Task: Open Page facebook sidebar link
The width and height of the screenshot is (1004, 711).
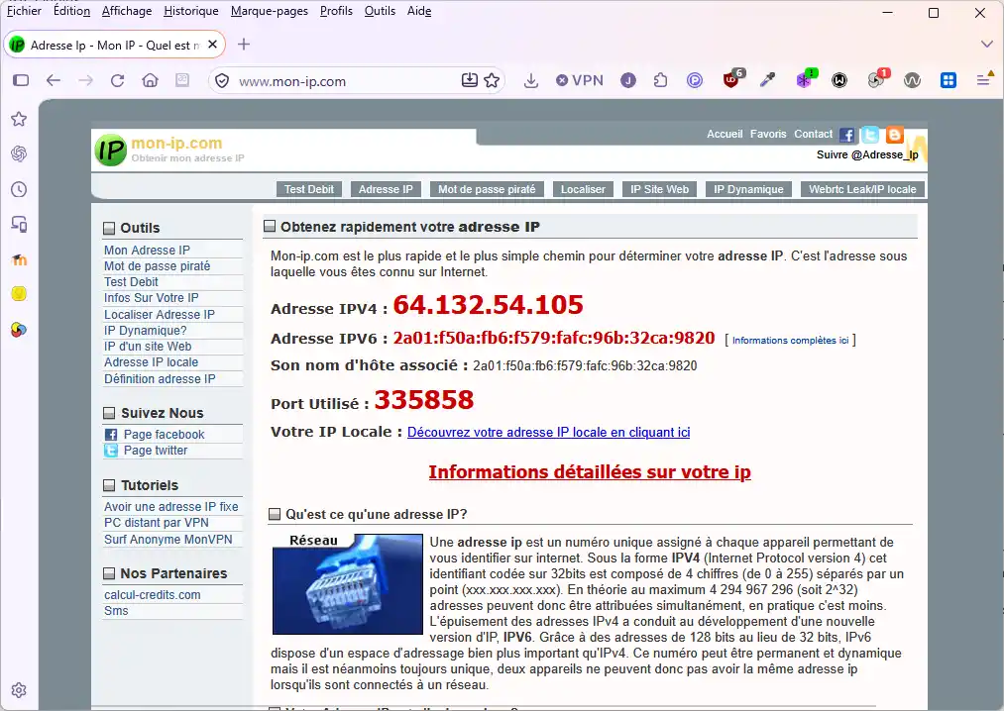Action: (164, 434)
